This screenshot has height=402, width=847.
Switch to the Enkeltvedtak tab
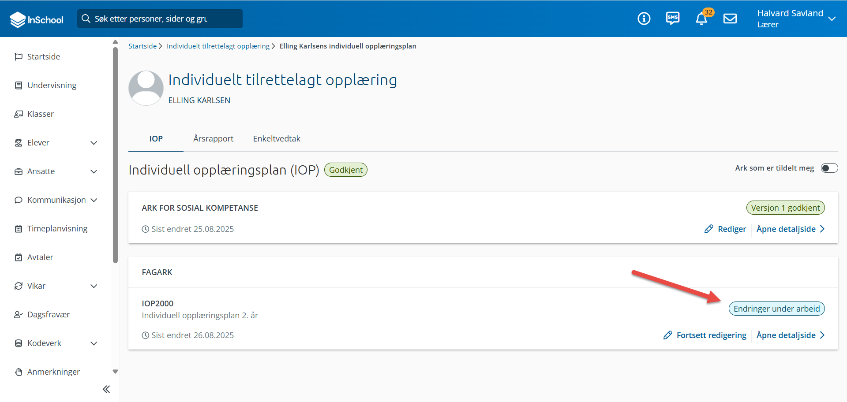[x=277, y=138]
